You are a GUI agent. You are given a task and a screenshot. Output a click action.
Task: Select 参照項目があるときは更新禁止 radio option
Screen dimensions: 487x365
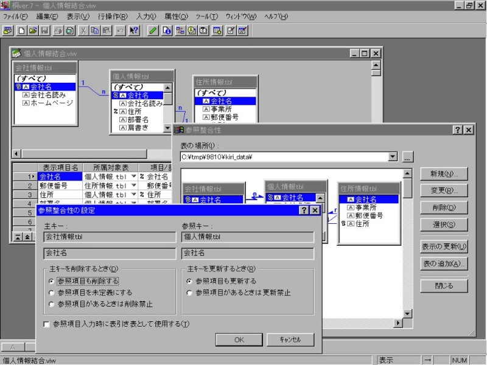point(189,293)
